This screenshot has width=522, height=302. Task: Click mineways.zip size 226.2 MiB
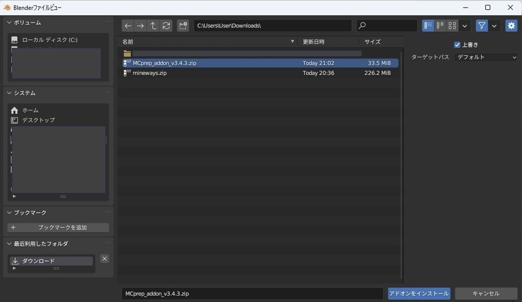(x=378, y=73)
